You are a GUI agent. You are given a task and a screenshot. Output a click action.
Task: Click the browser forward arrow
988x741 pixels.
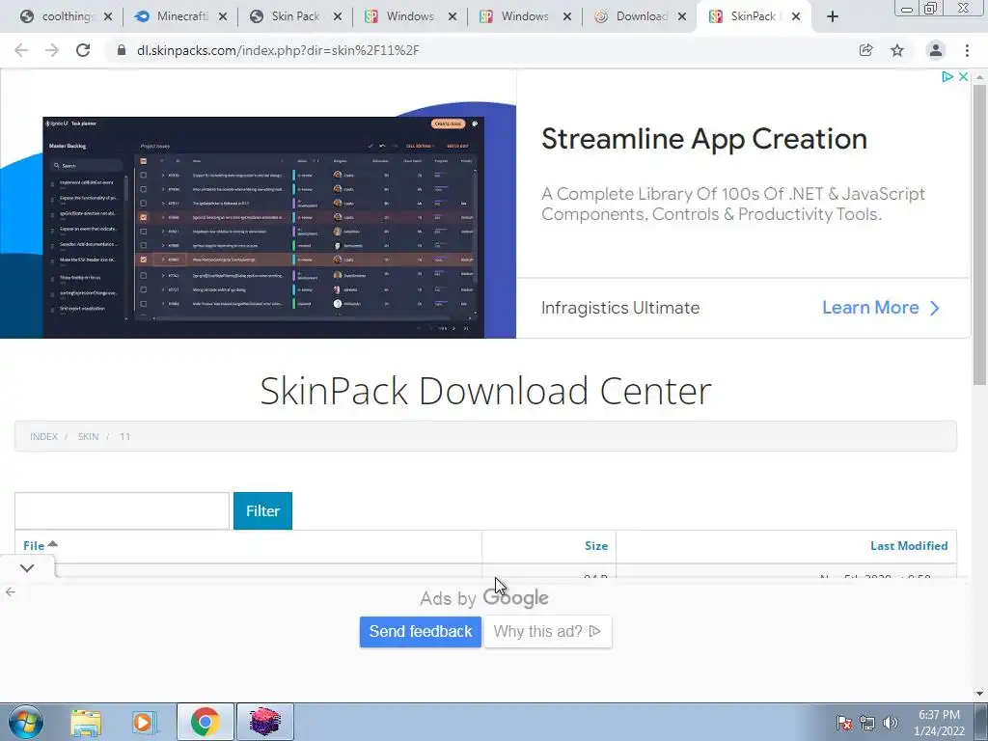(x=52, y=50)
